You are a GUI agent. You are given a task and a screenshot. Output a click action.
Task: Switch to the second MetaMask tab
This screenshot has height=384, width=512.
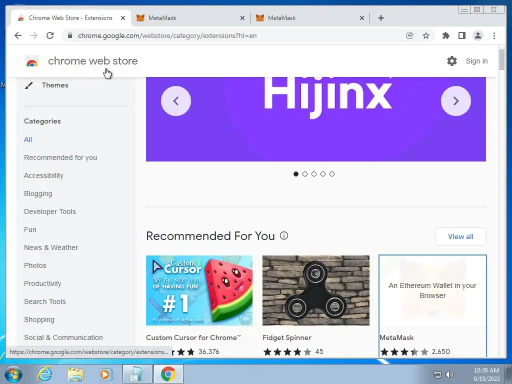310,18
